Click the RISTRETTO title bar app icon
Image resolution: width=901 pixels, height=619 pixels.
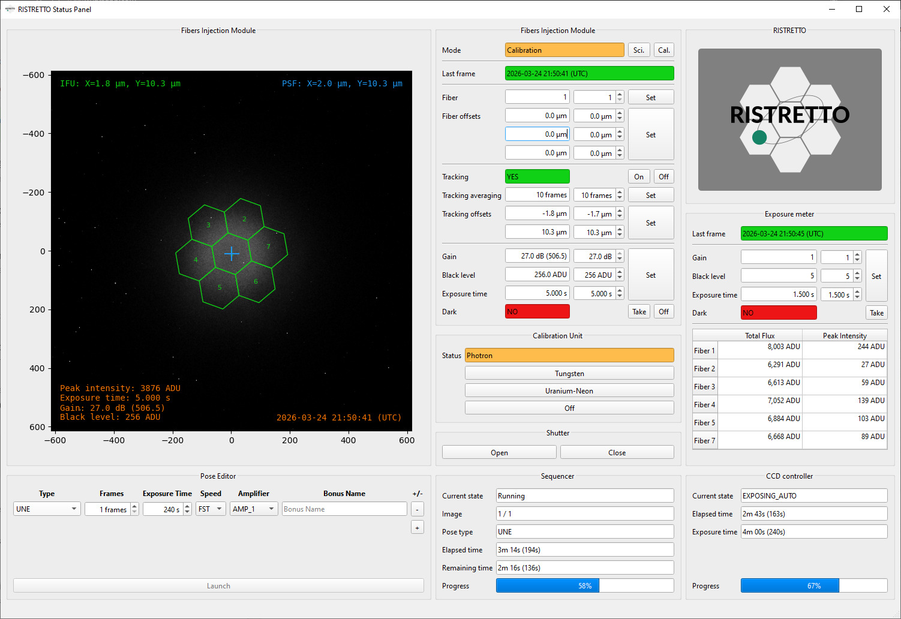(x=10, y=9)
